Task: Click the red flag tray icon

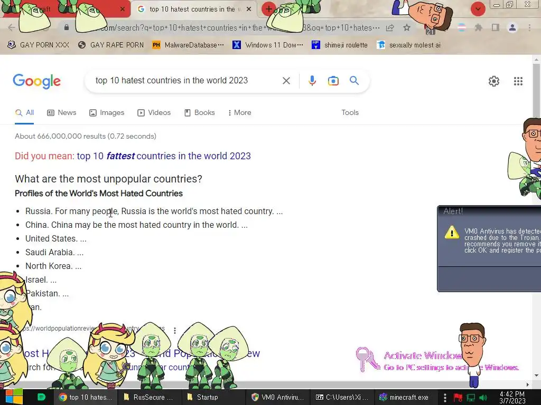Action: coord(458,398)
